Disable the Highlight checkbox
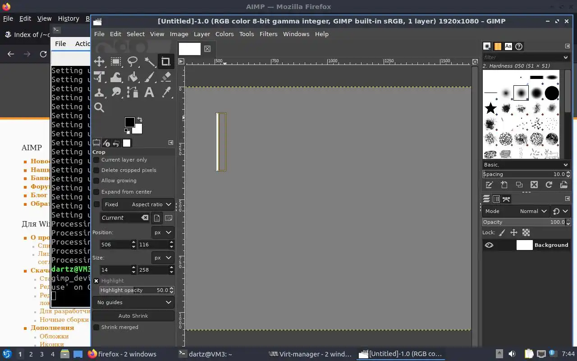Image resolution: width=577 pixels, height=361 pixels. 96,281
